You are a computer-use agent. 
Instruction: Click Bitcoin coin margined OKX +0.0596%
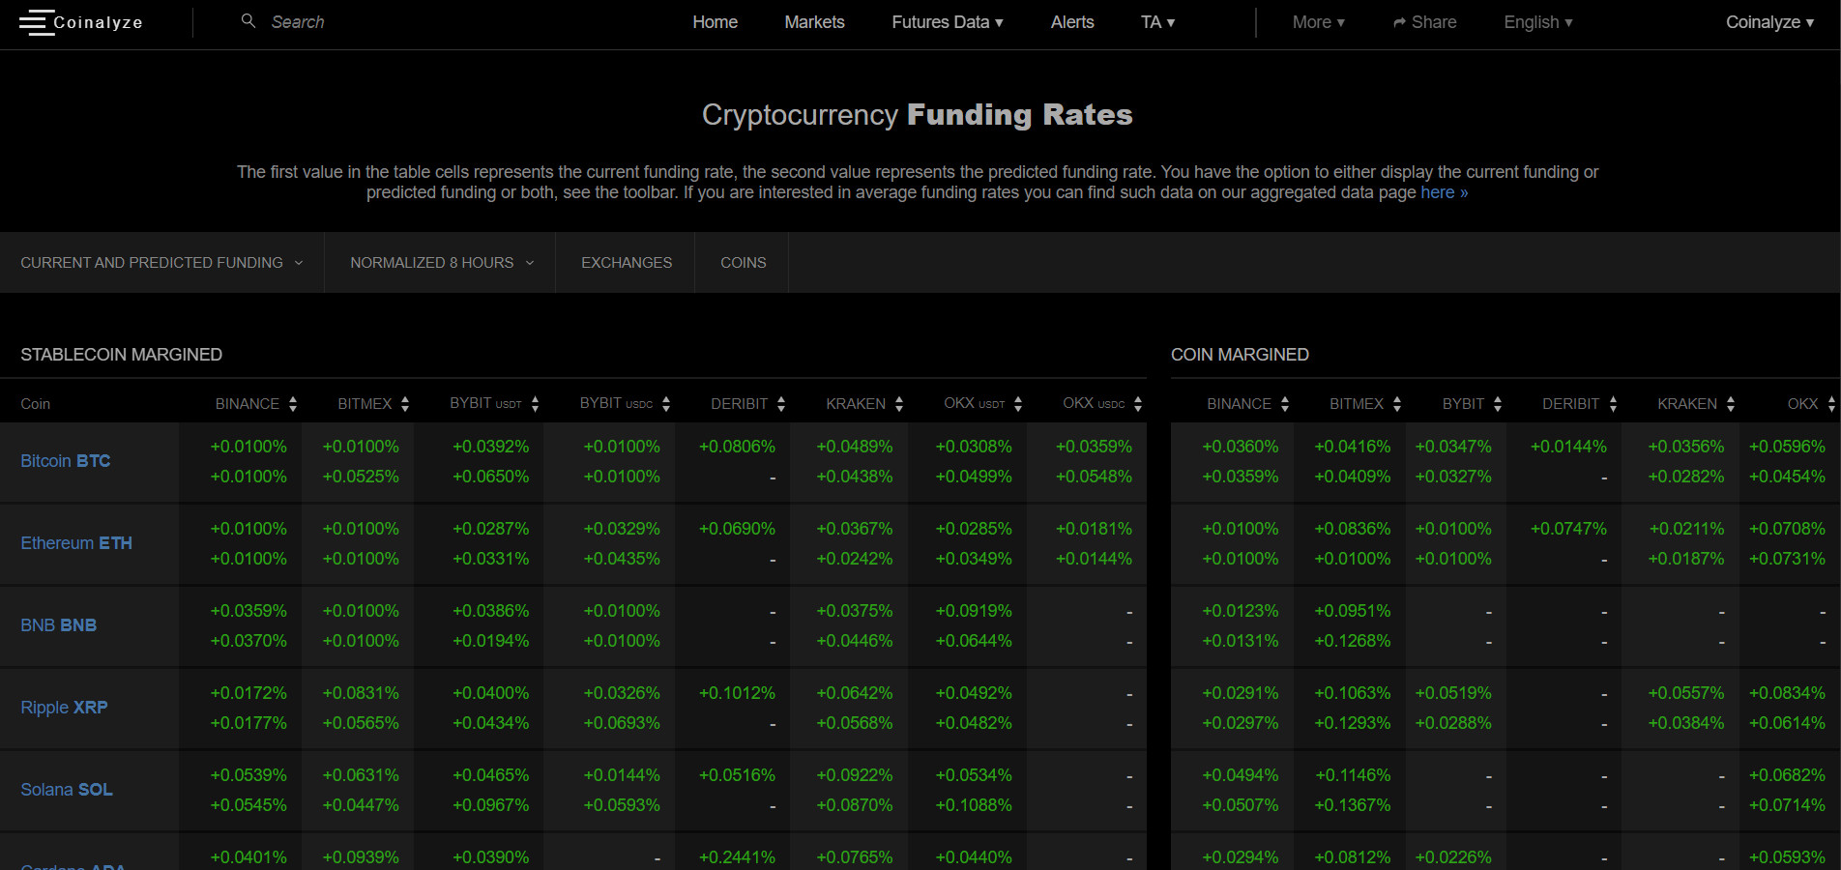pos(1787,447)
